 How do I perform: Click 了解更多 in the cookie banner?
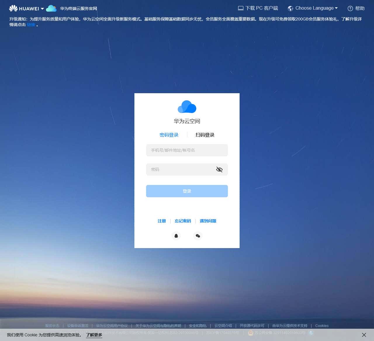point(94,335)
